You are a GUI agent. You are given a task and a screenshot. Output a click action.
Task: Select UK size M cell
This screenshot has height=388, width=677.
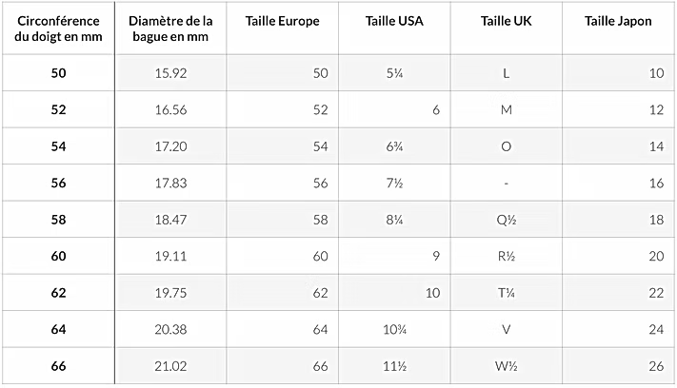[x=506, y=109]
